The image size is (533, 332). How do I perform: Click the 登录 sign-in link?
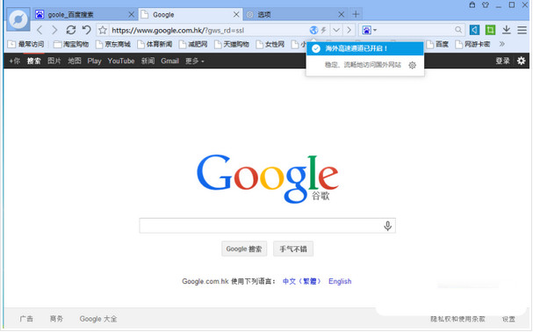click(502, 61)
